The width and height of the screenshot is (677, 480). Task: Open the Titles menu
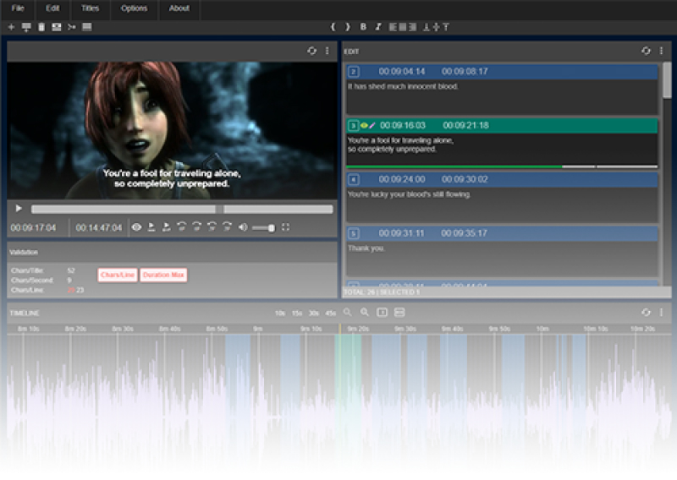[90, 8]
